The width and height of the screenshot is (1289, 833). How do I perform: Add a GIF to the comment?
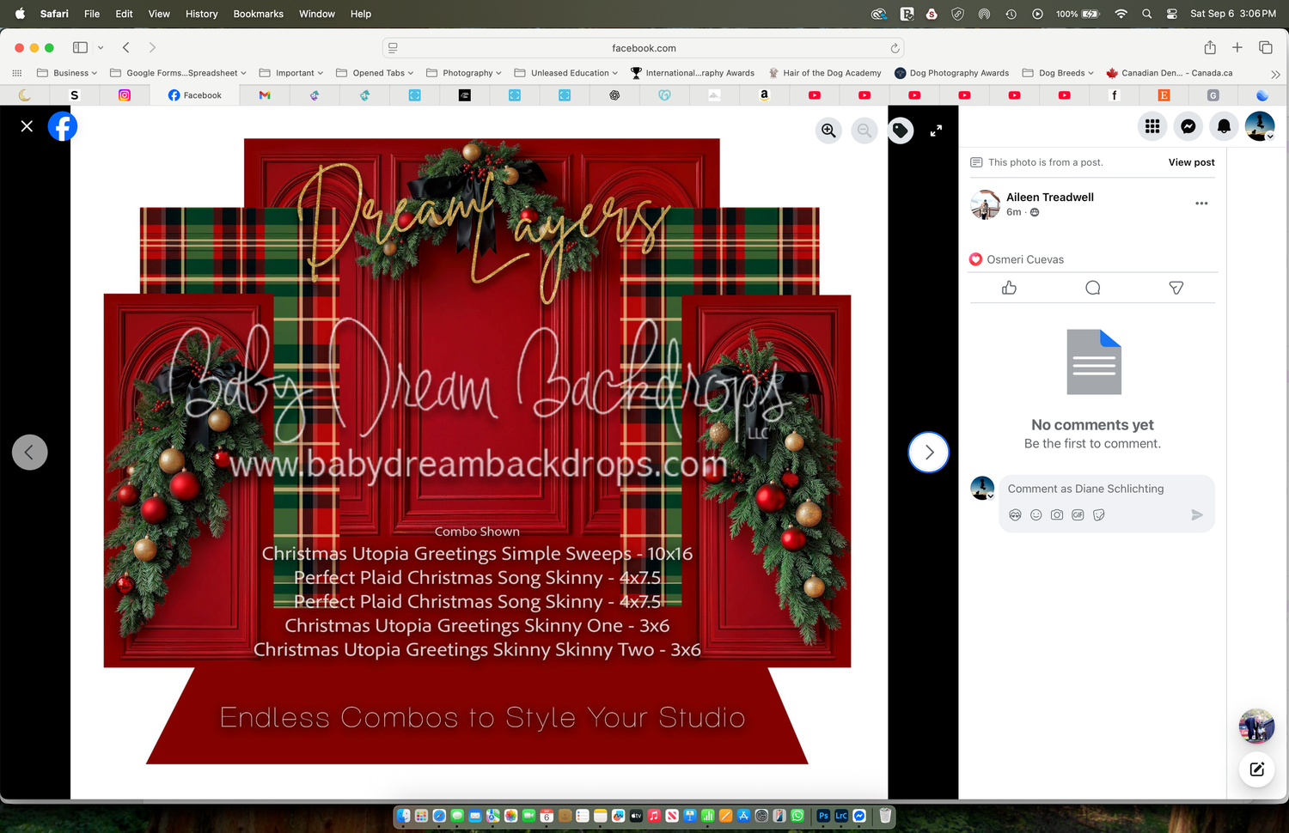pos(1078,515)
